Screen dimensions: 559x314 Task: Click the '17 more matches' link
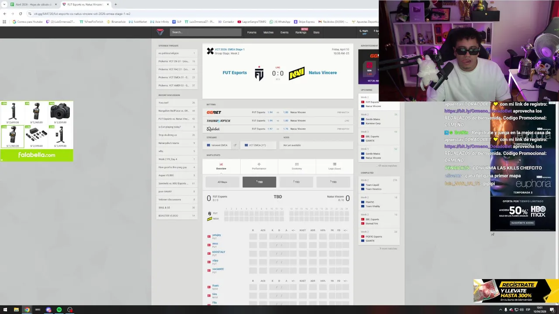click(x=388, y=166)
